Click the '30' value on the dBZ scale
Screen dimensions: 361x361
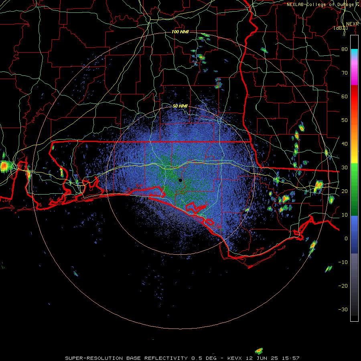[x=345, y=167]
